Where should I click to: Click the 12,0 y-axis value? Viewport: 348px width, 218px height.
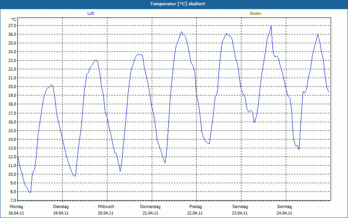tap(13, 157)
